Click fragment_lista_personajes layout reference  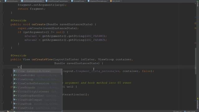click(97, 71)
